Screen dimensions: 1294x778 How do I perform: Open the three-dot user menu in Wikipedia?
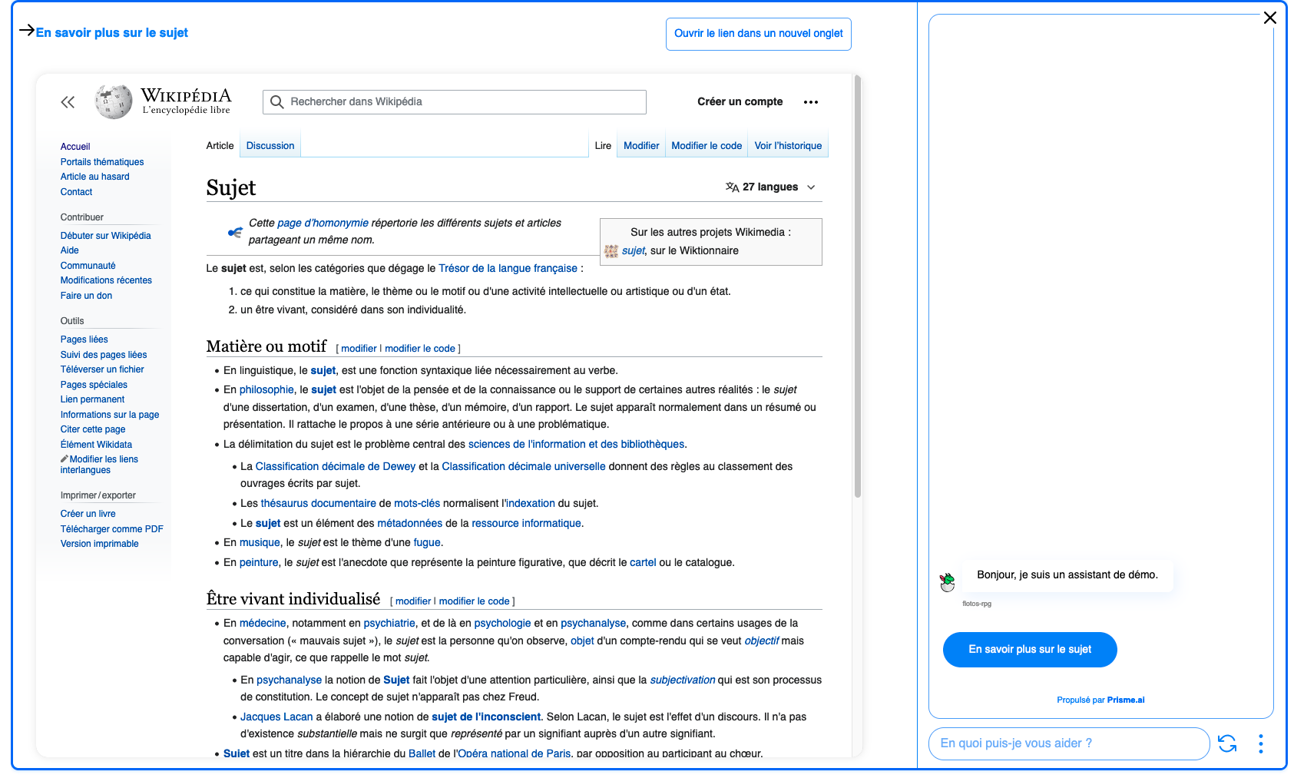click(811, 102)
